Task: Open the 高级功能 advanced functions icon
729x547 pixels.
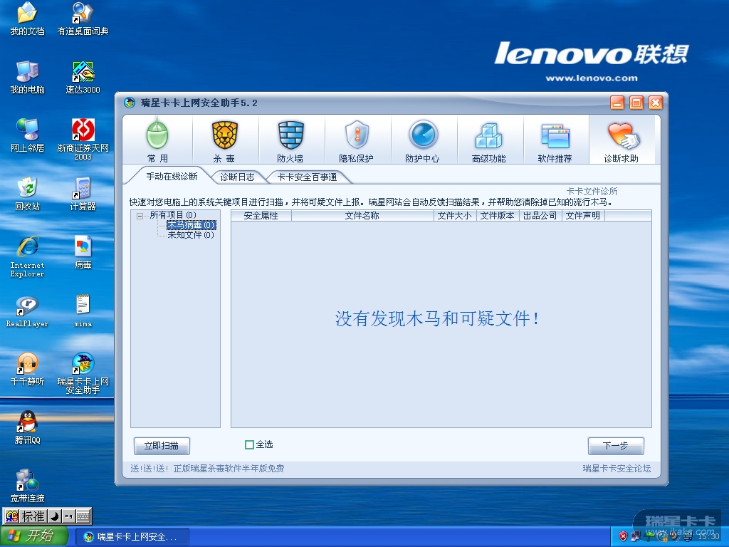Action: tap(488, 140)
